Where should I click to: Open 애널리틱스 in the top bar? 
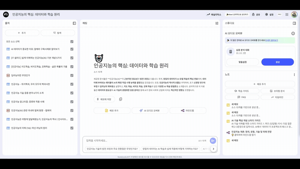point(214,15)
